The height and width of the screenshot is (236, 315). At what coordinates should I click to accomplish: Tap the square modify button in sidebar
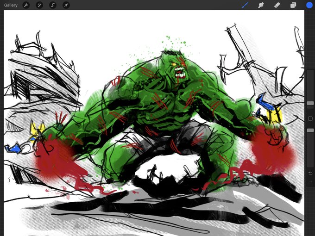click(x=310, y=118)
